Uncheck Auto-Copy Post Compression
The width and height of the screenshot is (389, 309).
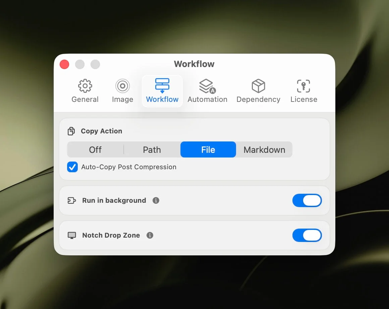pos(72,167)
